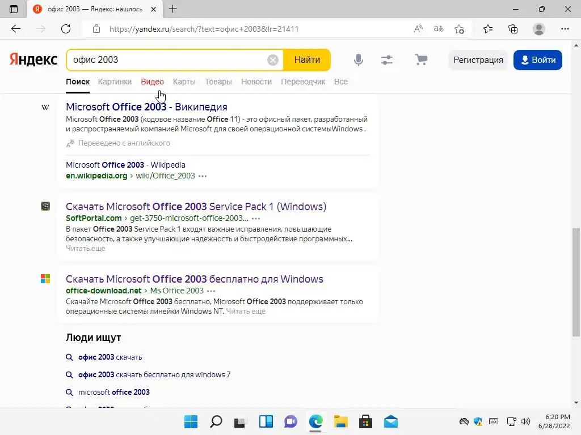581x435 pixels.
Task: Open more options dots for SoftPortal.com result
Action: click(x=256, y=218)
